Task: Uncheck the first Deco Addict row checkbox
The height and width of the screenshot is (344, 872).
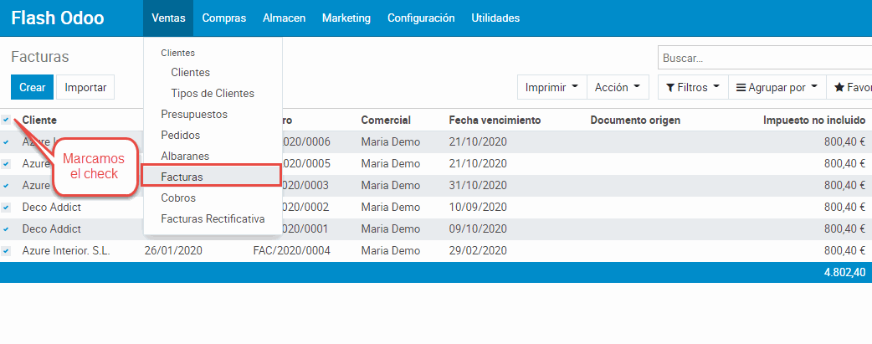Action: 6,207
